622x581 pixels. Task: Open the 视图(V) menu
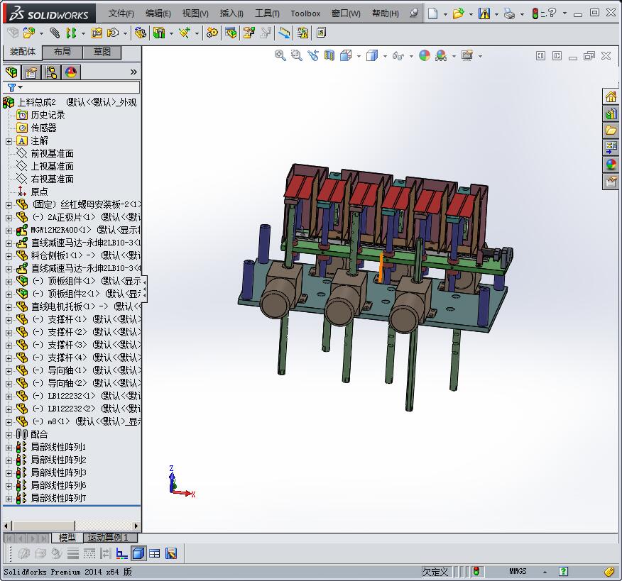pyautogui.click(x=195, y=13)
